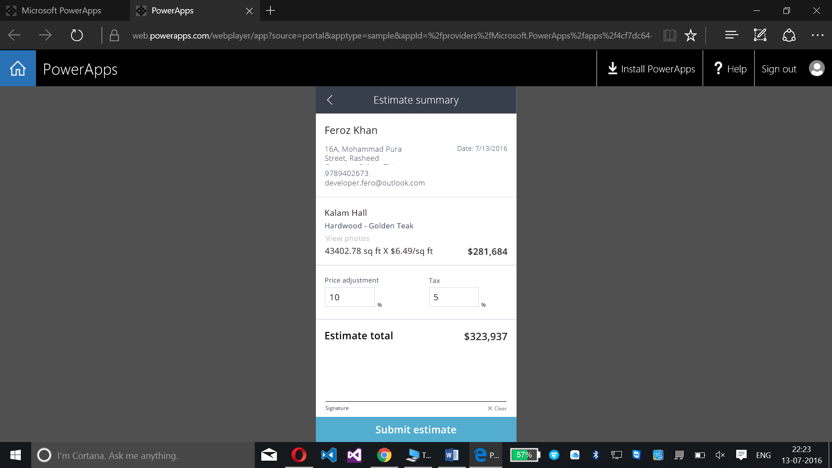
Task: Click the battery 57% indicator
Action: coord(525,455)
